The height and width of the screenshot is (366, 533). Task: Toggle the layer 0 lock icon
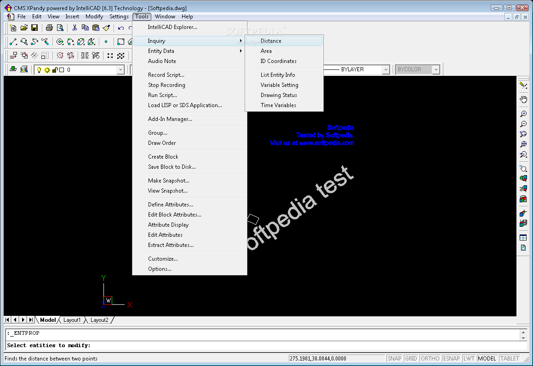[55, 70]
